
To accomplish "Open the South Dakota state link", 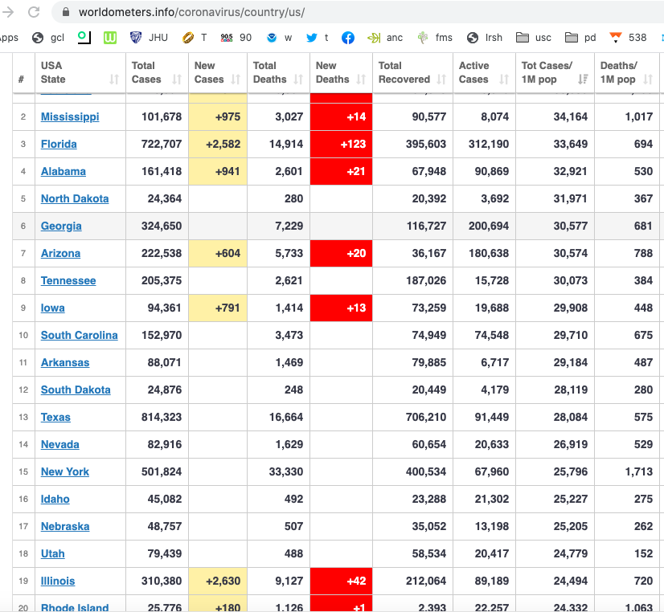I will point(76,390).
